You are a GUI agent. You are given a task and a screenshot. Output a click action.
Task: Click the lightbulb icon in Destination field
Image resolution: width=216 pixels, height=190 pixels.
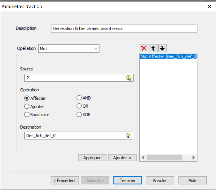pyautogui.click(x=128, y=135)
